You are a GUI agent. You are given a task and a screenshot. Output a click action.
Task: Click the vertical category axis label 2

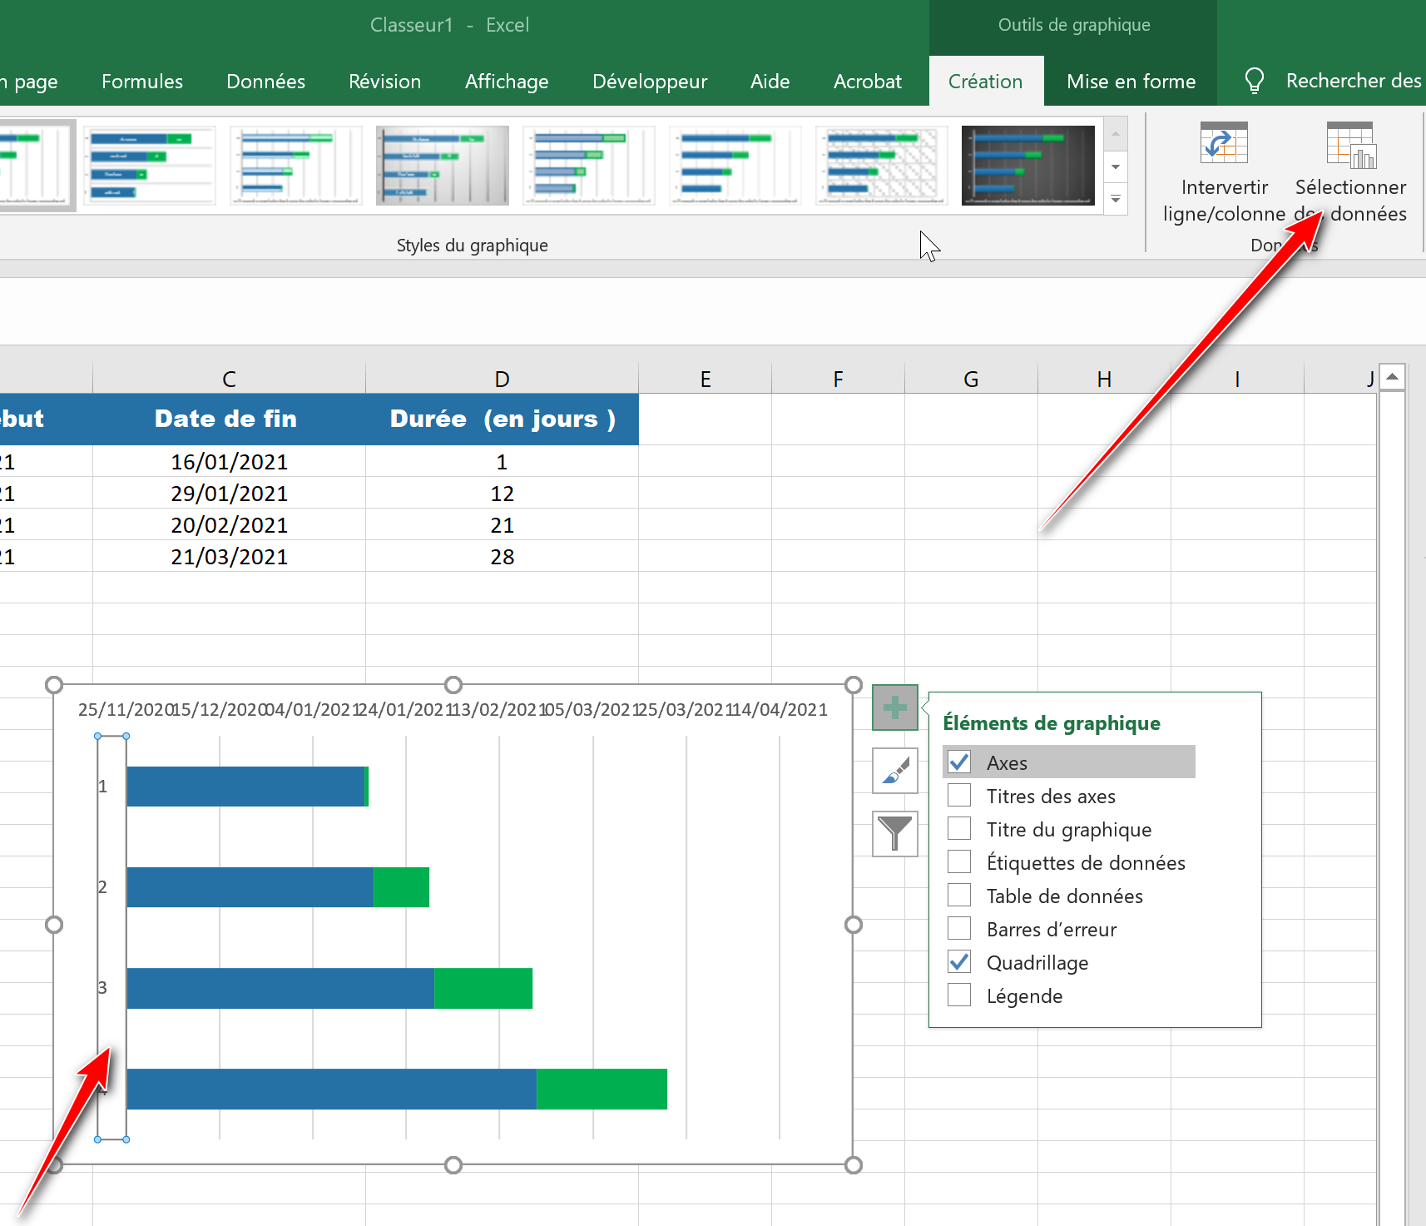[x=102, y=886]
